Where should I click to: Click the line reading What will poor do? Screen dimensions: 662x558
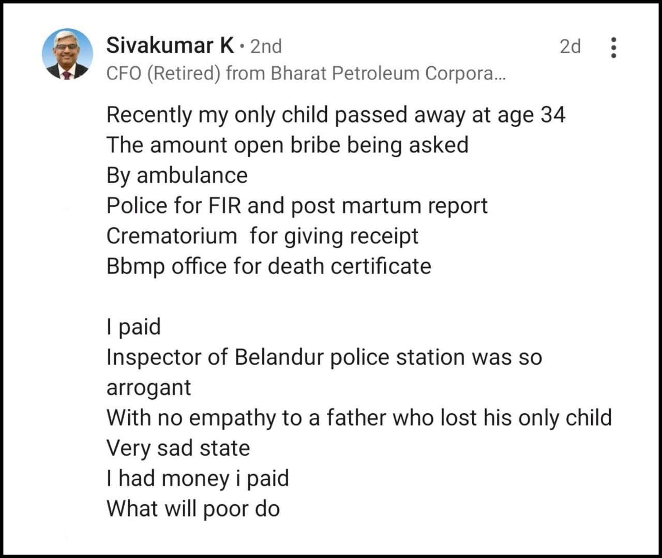[x=192, y=508]
